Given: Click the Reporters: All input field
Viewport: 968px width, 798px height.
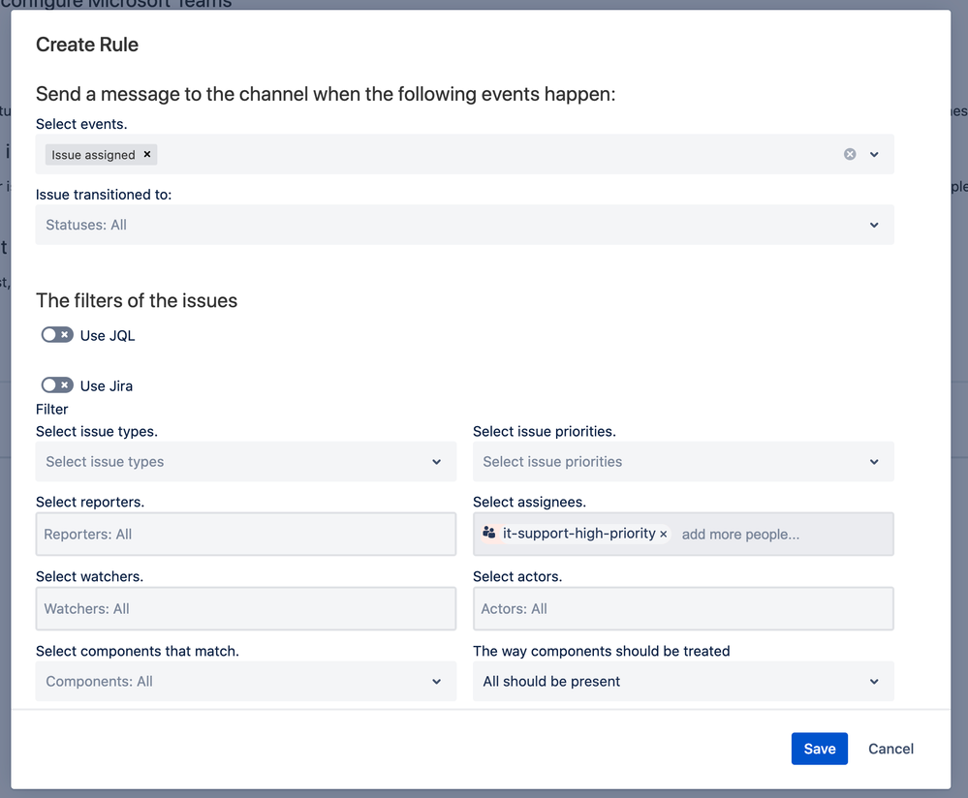Looking at the screenshot, I should tap(245, 535).
